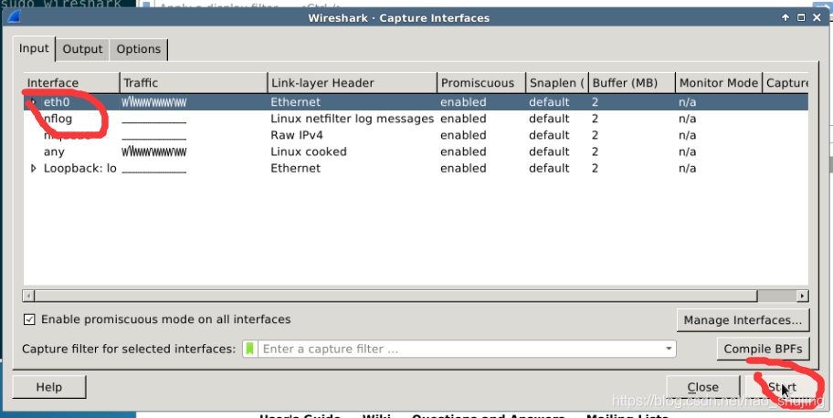Click Promiscuous 'enabled' cell for Loopback row
833x418 pixels.
463,168
